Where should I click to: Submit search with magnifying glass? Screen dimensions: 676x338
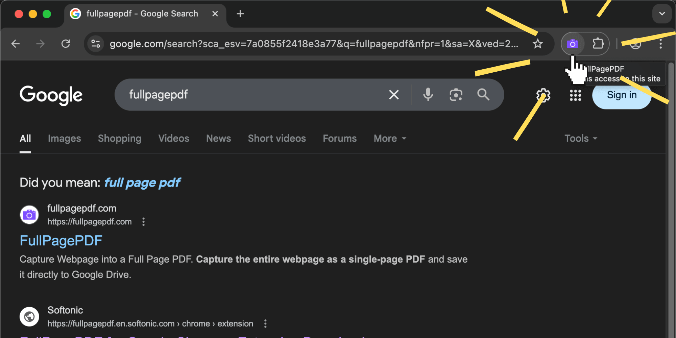point(483,95)
